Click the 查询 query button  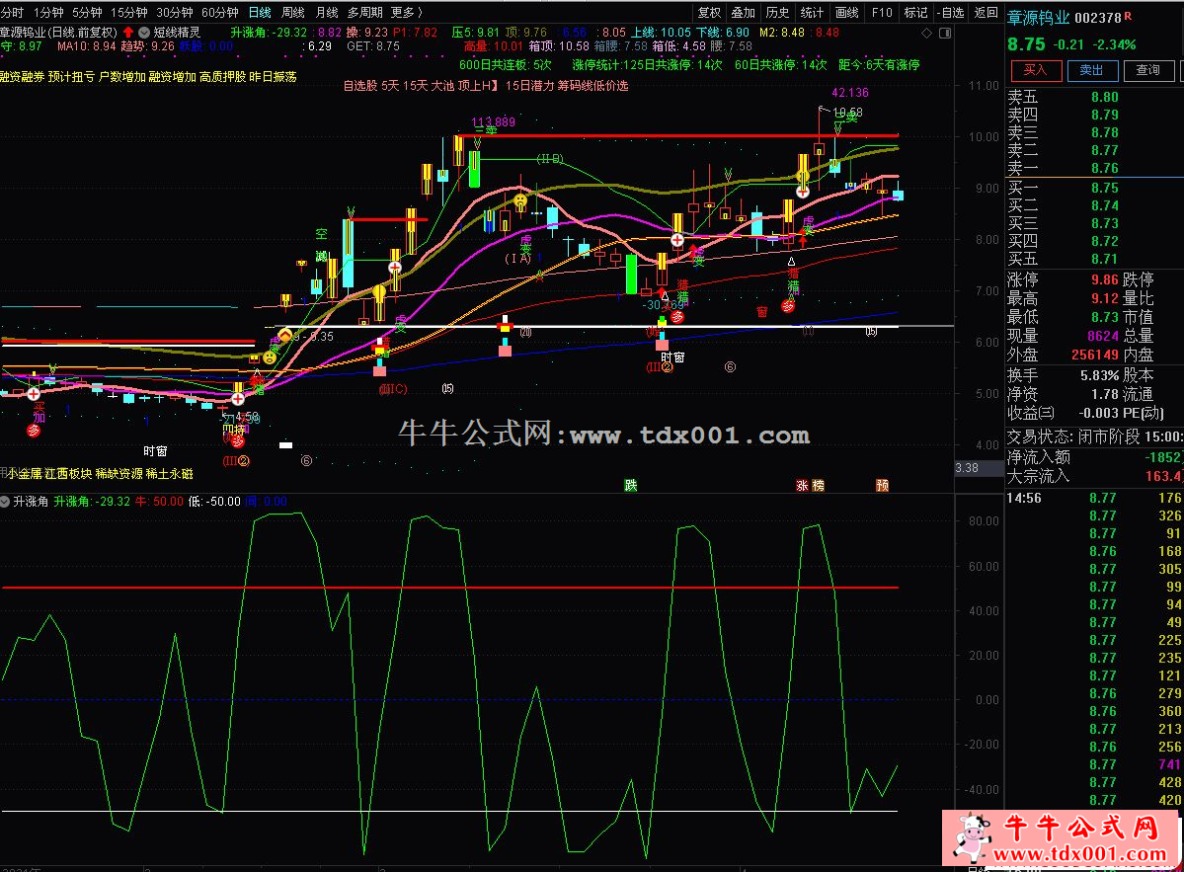pos(1147,70)
